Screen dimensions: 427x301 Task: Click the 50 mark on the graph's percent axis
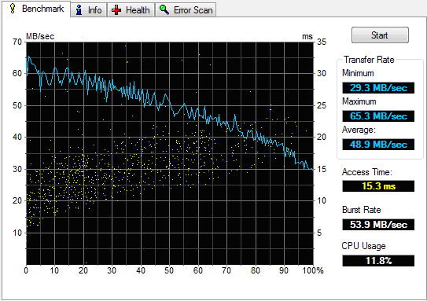point(169,270)
